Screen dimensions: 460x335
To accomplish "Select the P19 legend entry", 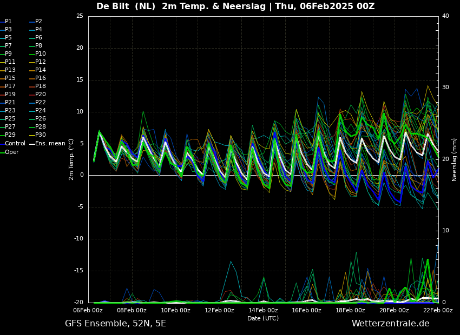I will (x=8, y=95).
